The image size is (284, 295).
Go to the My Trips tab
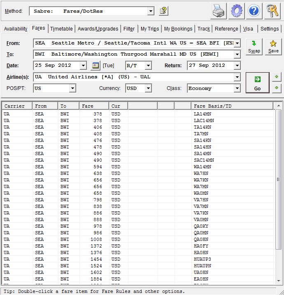coord(150,29)
